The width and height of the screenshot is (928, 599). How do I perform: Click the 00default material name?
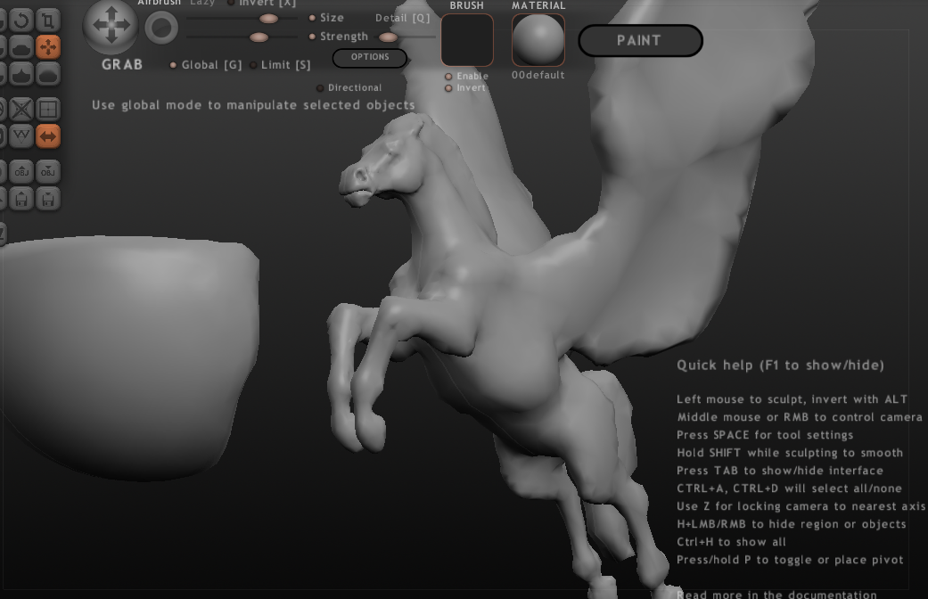pyautogui.click(x=538, y=75)
